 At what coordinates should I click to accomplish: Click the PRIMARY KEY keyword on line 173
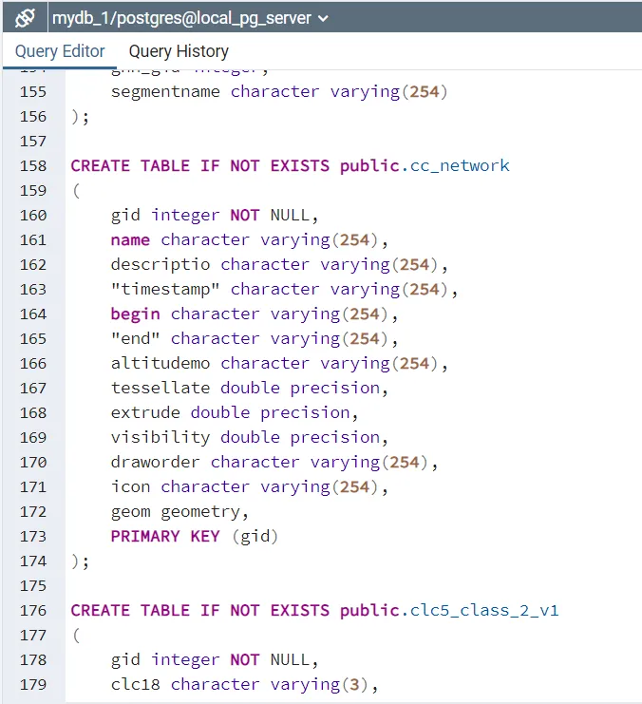pyautogui.click(x=165, y=536)
